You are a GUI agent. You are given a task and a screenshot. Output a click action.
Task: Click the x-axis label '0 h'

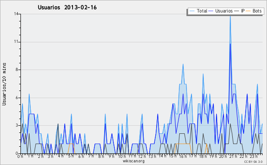coord(20,156)
